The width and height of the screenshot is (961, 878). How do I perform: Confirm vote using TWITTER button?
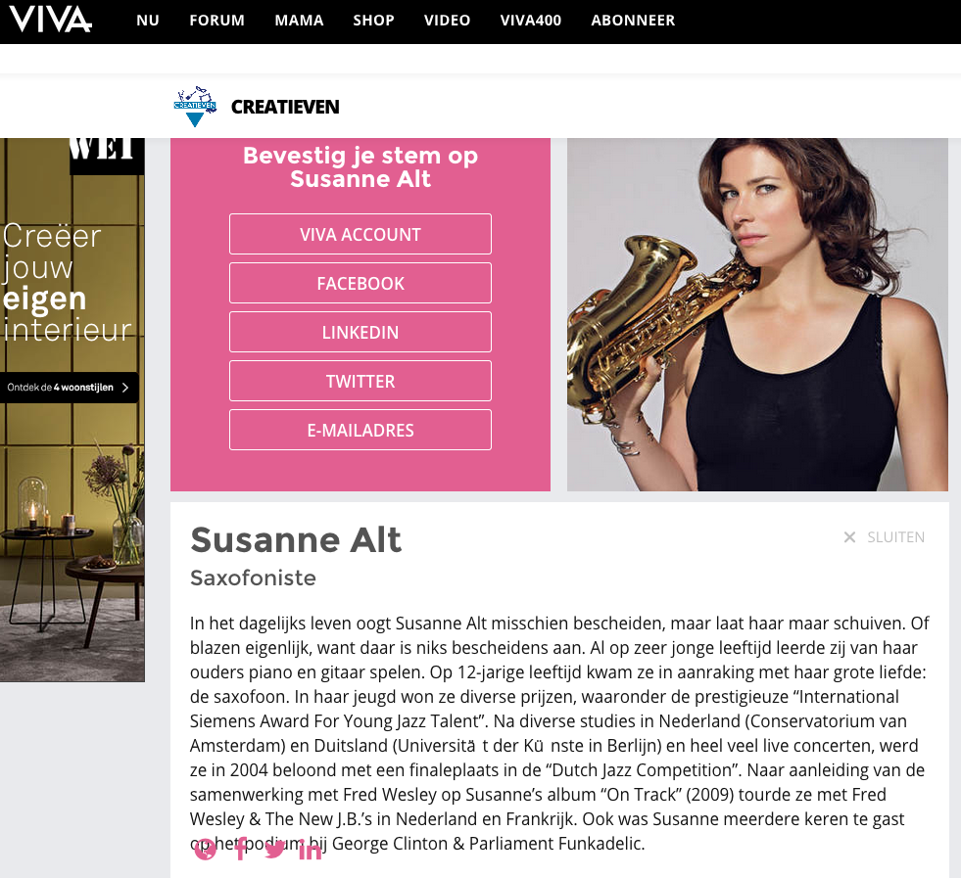tap(360, 381)
